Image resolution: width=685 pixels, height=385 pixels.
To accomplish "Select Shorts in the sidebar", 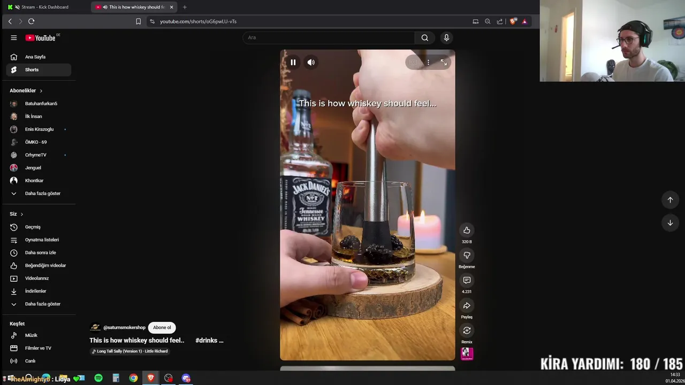I will pyautogui.click(x=39, y=70).
